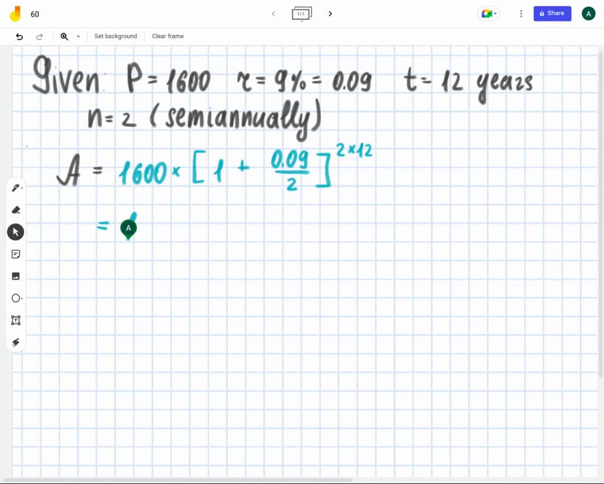Click Set background
Viewport: 604px width, 484px height.
click(116, 36)
